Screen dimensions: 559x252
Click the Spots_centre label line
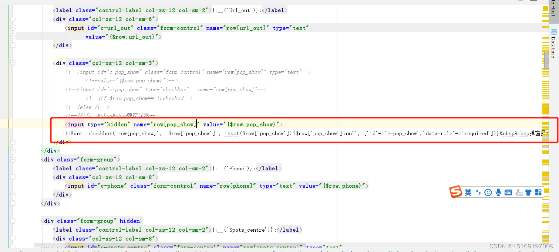178,230
